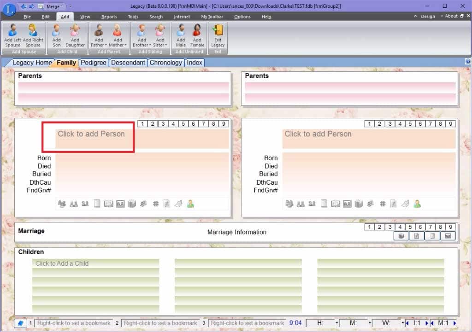This screenshot has width=472, height=332.
Task: Click right 'Click to add Person' field
Action: [369, 139]
